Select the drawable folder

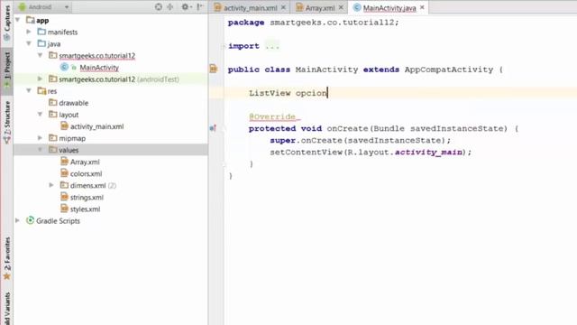(74, 103)
